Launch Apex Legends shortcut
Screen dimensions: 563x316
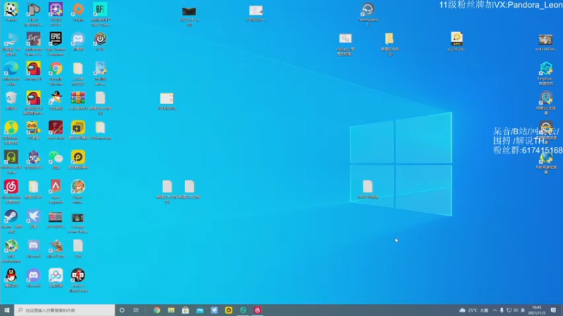point(56,187)
